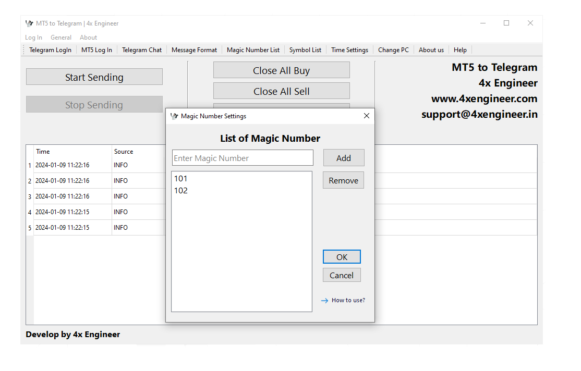Click the Close All Sell button

(x=281, y=91)
